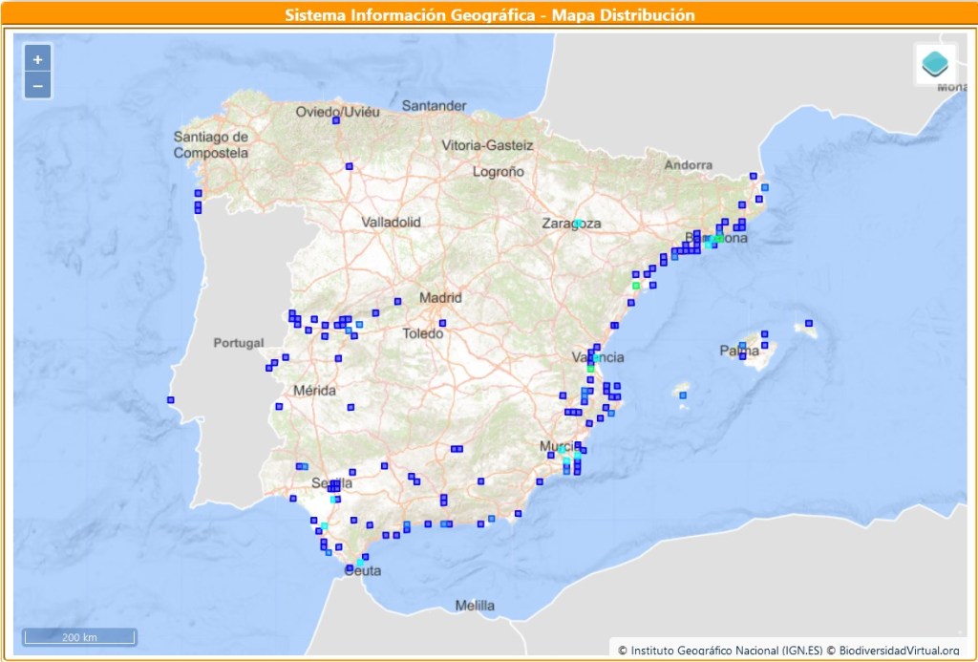Zoom out of the map
The width and height of the screenshot is (978, 662).
pos(37,86)
